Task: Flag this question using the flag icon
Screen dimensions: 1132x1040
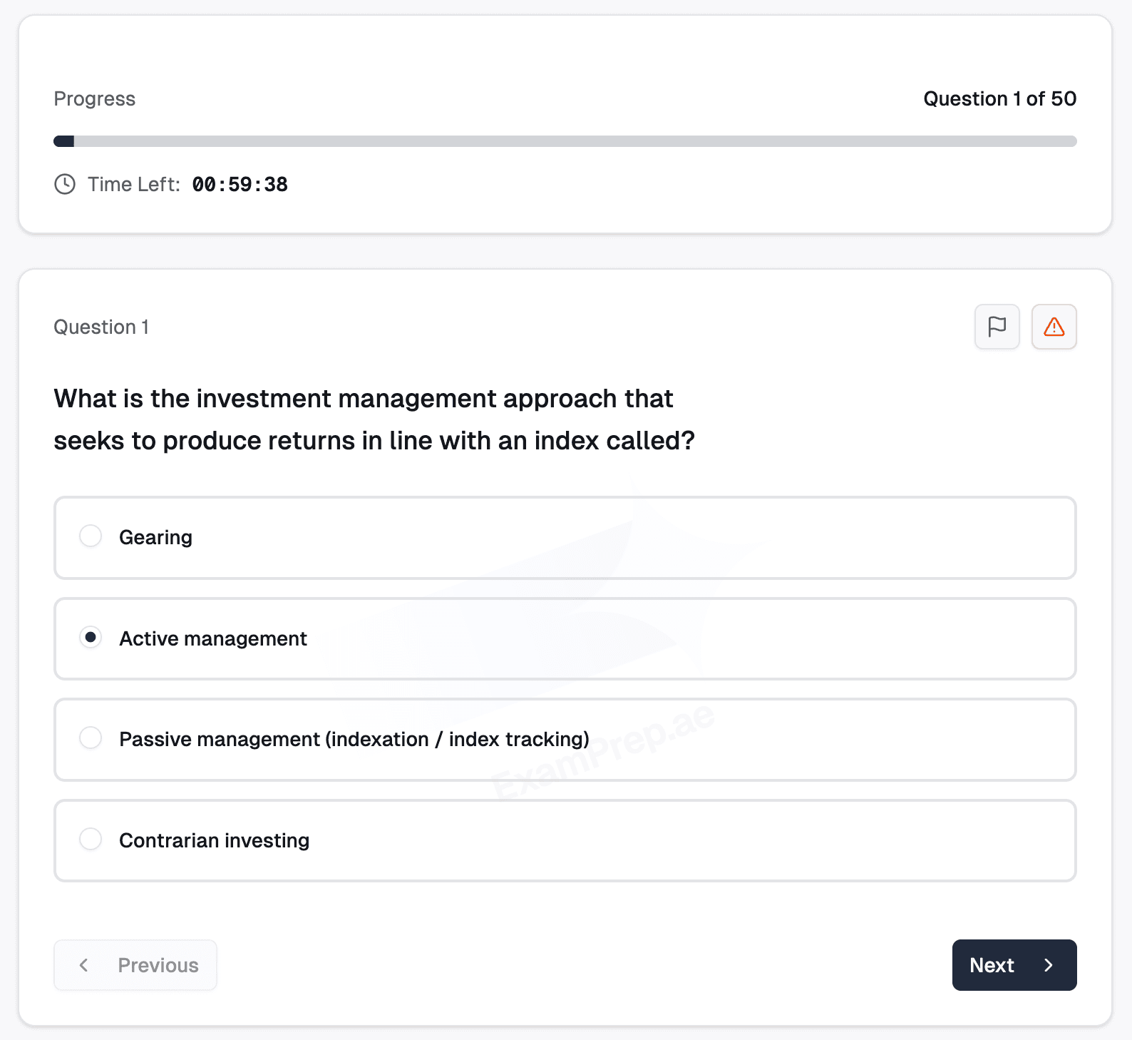Action: coord(997,327)
